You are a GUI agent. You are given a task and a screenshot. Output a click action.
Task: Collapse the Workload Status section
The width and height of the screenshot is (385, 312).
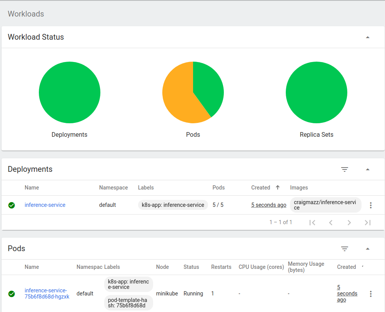[x=368, y=37]
